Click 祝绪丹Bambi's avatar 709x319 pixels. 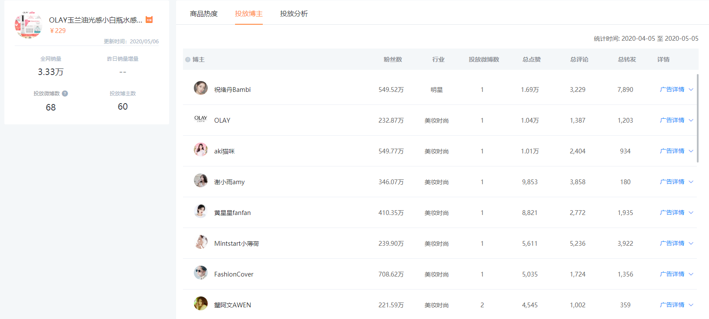tap(200, 88)
